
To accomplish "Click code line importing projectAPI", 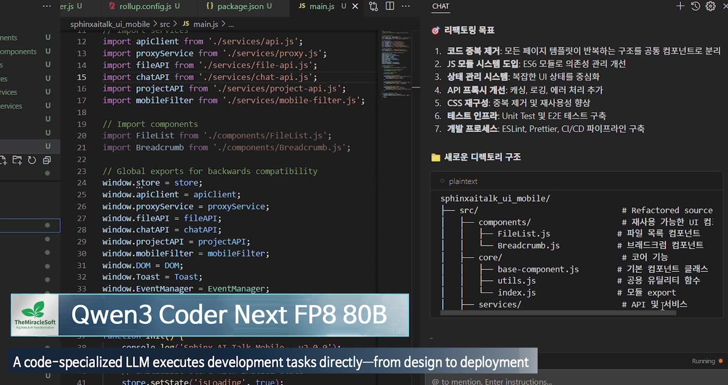I will tap(224, 89).
